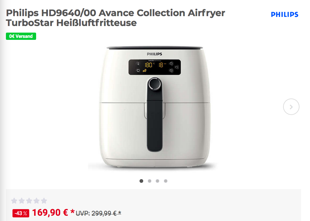Screen dimensions: 310x221
Task: Click the airfryer product photo handle
Action: (155, 123)
